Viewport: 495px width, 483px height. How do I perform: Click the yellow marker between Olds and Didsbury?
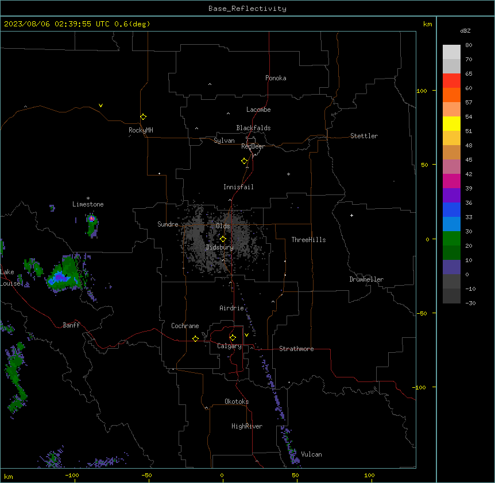(223, 239)
